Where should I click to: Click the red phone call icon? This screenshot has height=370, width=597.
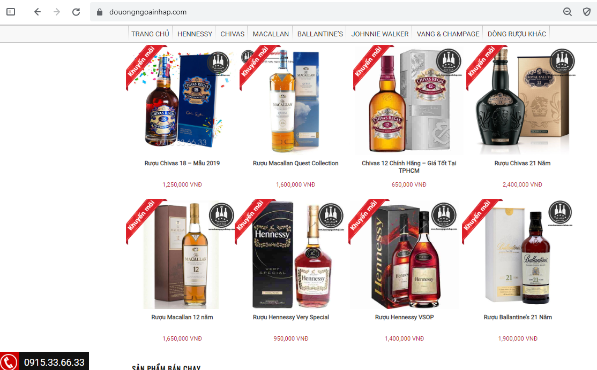point(9,361)
